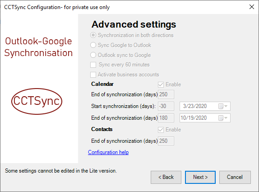
Task: Cancel the configuration wizard
Action: click(x=235, y=177)
